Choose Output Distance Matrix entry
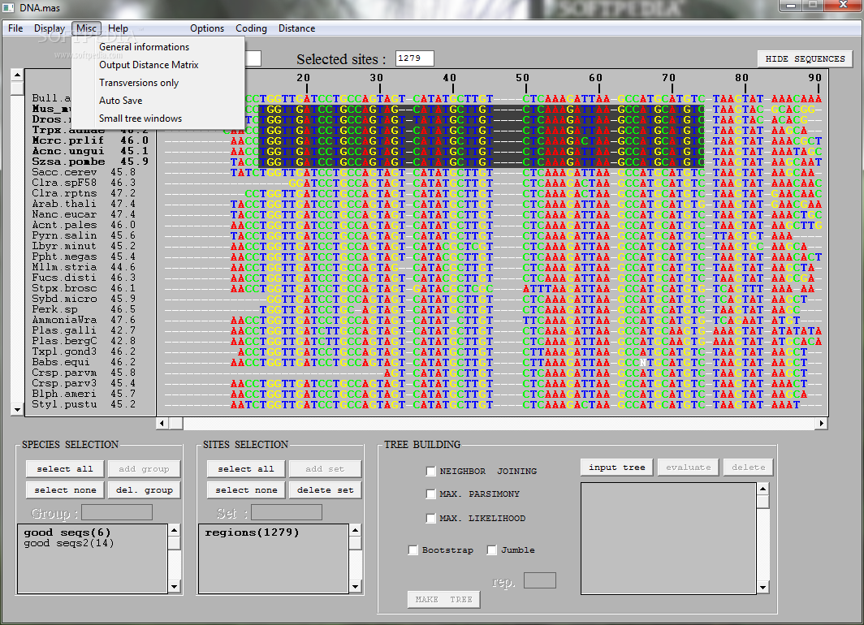Screen dimensions: 864x625 coord(149,65)
